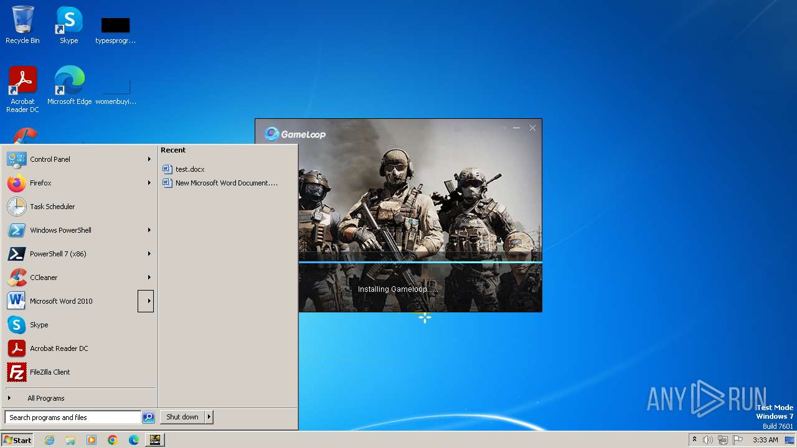The width and height of the screenshot is (797, 448).
Task: Click the 'Recent' header in Start menu
Action: (x=173, y=150)
